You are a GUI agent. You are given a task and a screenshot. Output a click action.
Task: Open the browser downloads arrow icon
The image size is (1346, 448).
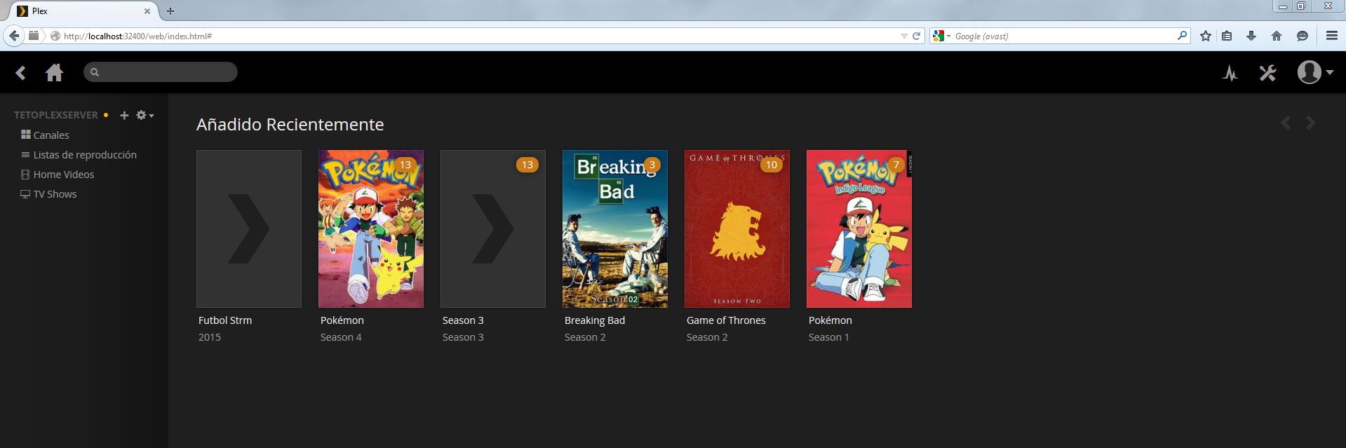pos(1251,36)
